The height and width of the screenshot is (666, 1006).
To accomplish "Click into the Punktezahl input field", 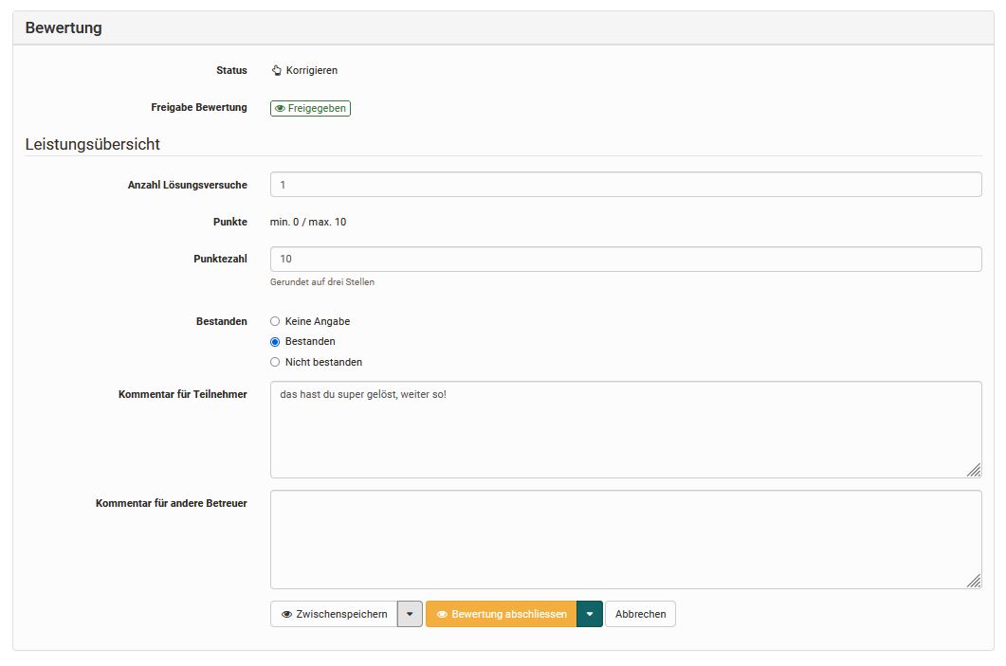I will [626, 259].
